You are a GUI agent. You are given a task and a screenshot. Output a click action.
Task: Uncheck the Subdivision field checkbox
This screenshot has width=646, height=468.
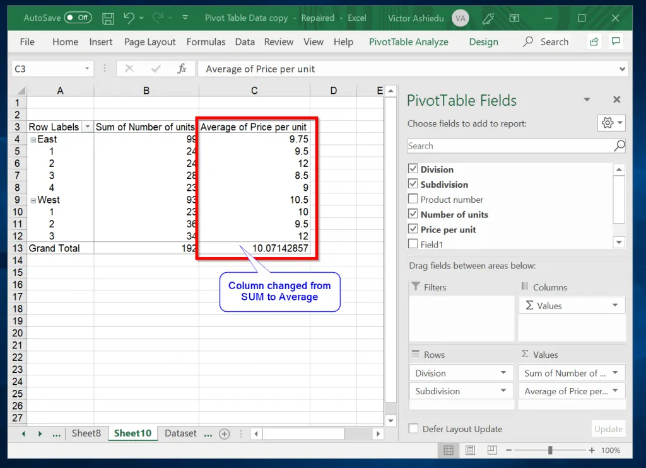click(x=413, y=183)
